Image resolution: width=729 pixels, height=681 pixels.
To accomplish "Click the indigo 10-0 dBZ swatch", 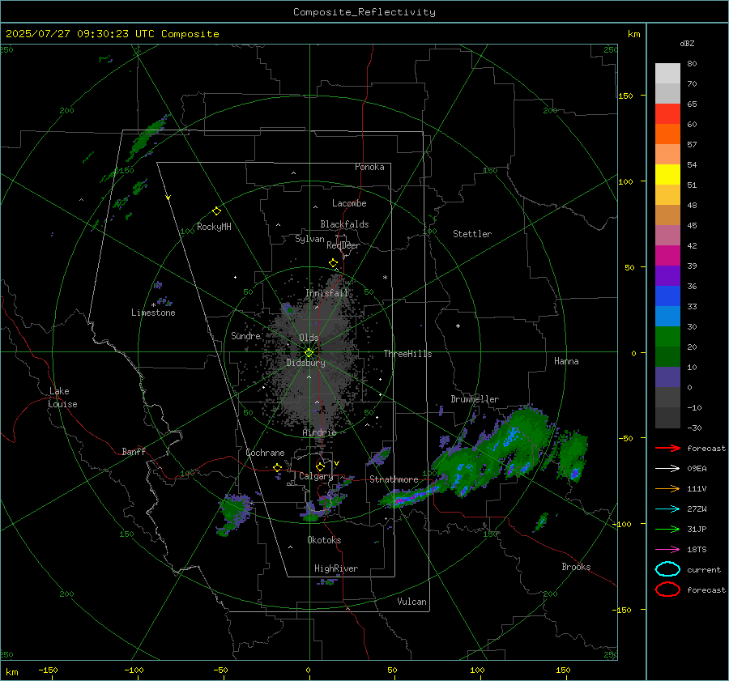I will [667, 377].
